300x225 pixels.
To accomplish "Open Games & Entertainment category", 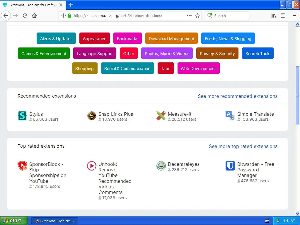I will 44,53.
